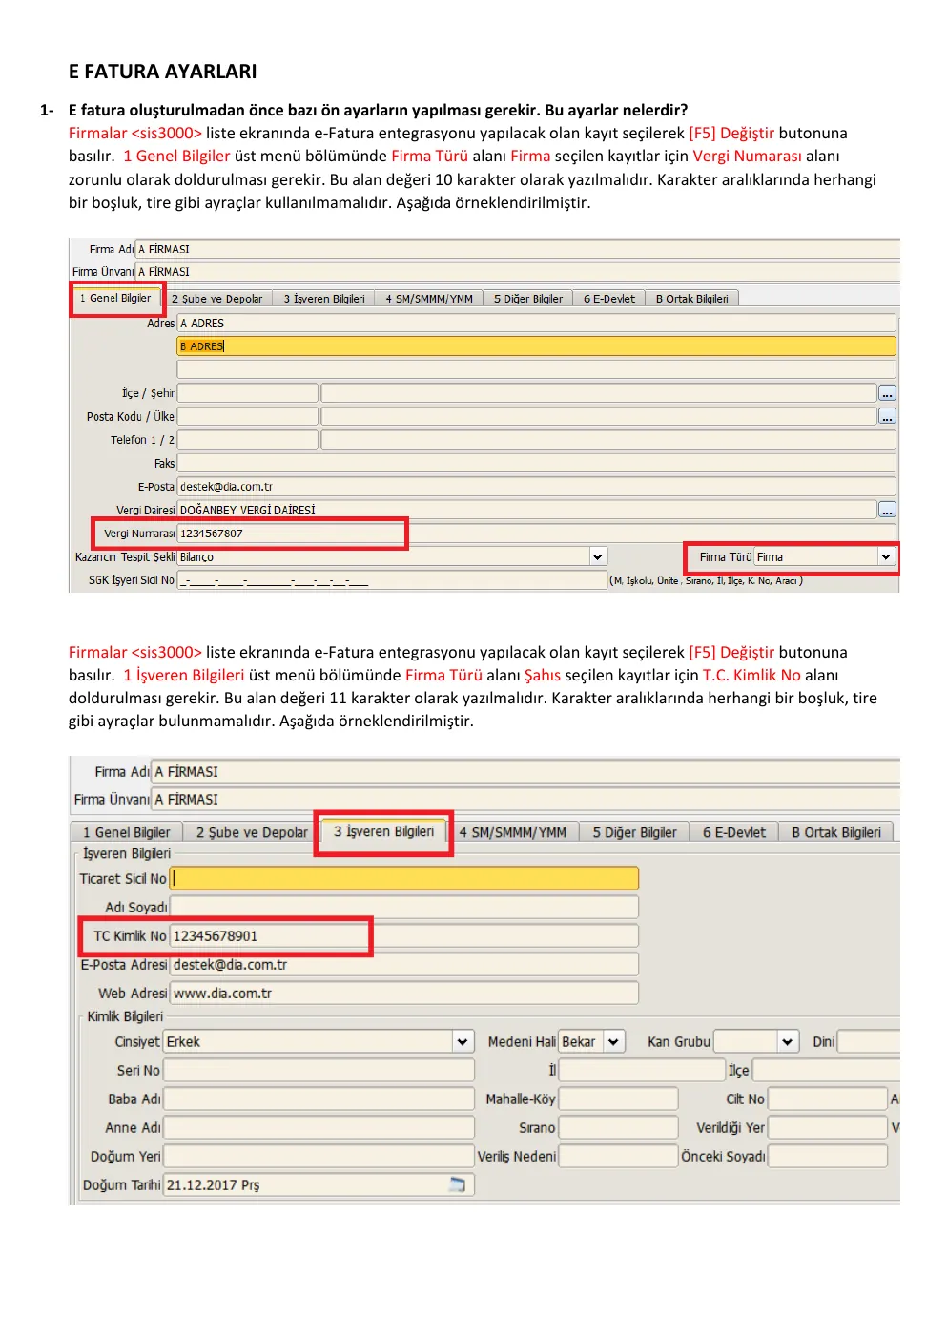This screenshot has width=947, height=1340.
Task: Click the Firma Ünvanı field in the upper form
Action: [518, 272]
